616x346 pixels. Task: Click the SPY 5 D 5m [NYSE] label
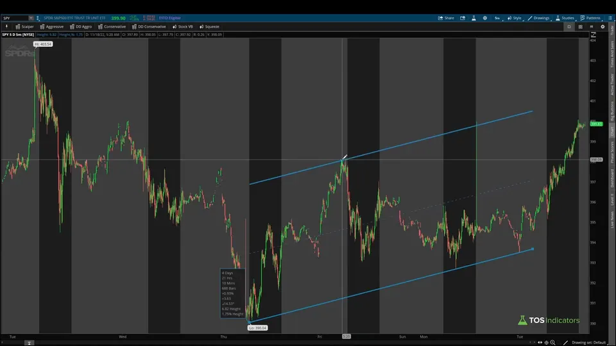18,35
